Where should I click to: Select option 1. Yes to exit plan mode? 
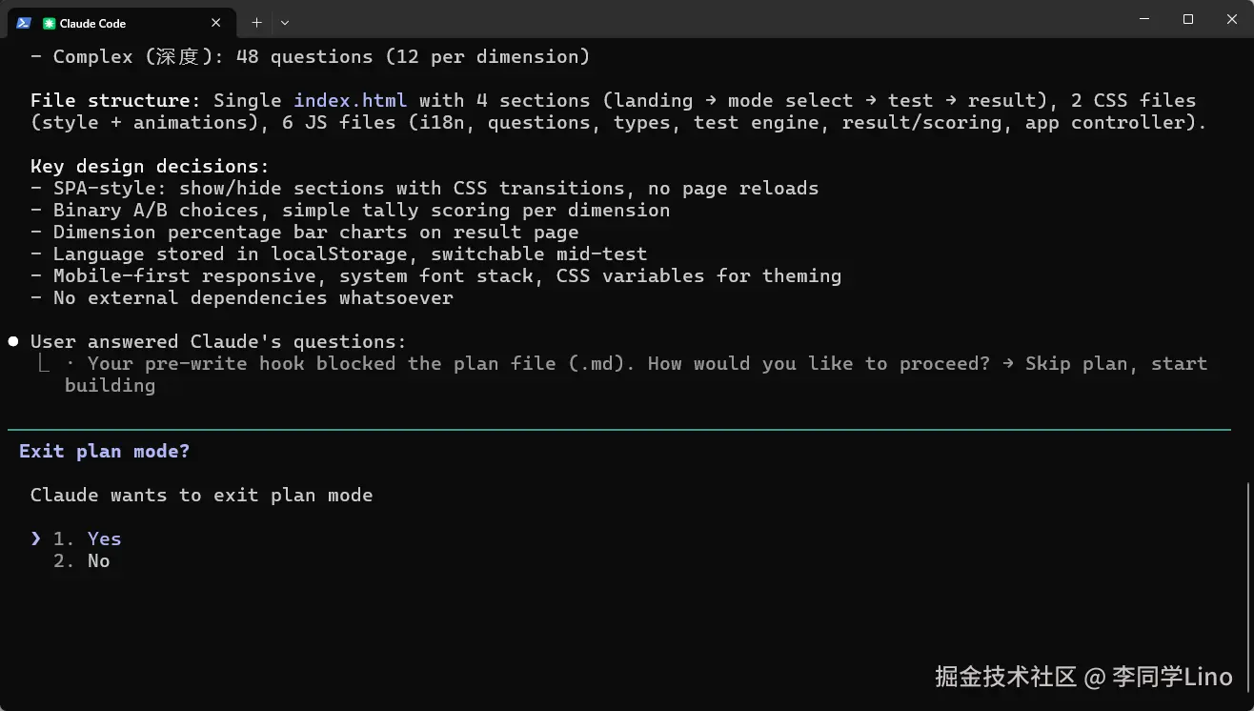[104, 538]
